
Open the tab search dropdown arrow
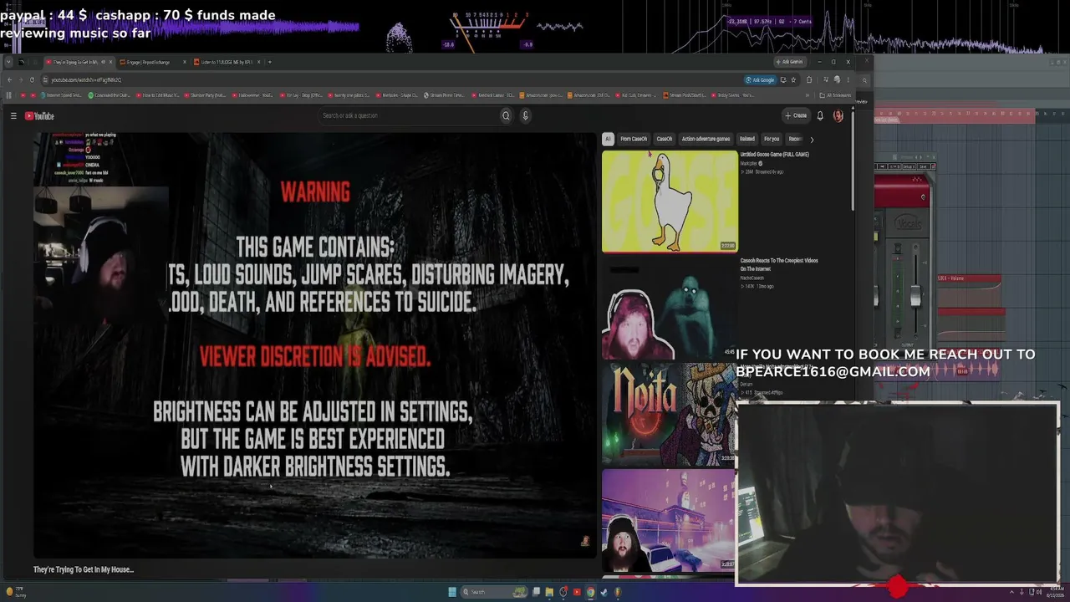coord(9,62)
